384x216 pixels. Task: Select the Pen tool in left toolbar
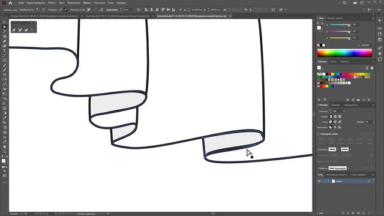[x=4, y=41]
